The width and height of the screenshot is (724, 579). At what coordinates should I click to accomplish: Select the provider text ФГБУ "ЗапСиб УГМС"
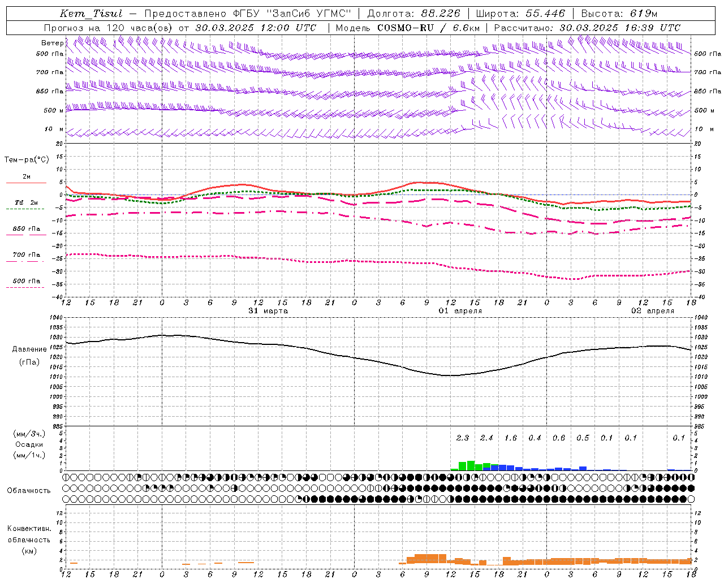[292, 14]
